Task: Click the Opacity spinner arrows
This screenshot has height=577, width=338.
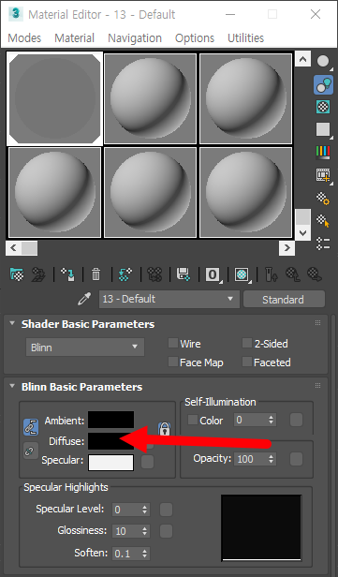Action: 272,459
